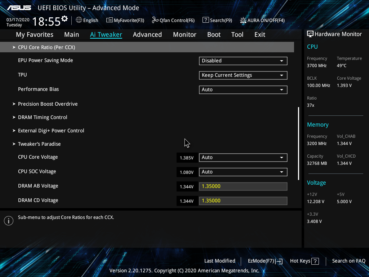Viewport: 369px width, 277px height.
Task: Click Memory frequency 3200 MHz value
Action: coord(317,144)
